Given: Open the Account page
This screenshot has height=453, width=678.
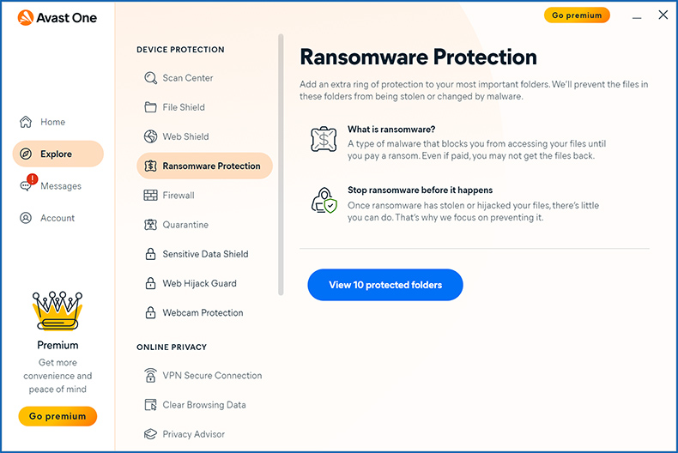Looking at the screenshot, I should [x=57, y=218].
